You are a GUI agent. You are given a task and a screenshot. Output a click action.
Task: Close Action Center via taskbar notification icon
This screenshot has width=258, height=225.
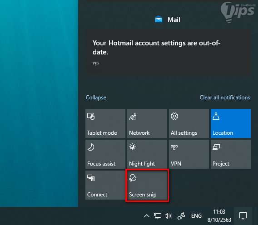243,216
